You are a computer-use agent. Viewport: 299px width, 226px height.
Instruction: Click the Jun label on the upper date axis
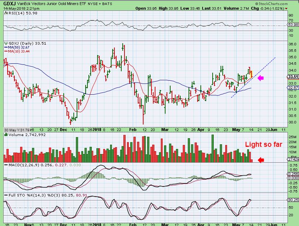tap(274, 130)
